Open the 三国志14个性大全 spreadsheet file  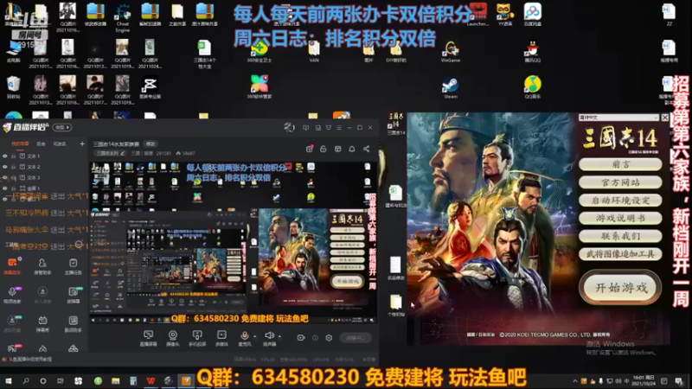(204, 54)
